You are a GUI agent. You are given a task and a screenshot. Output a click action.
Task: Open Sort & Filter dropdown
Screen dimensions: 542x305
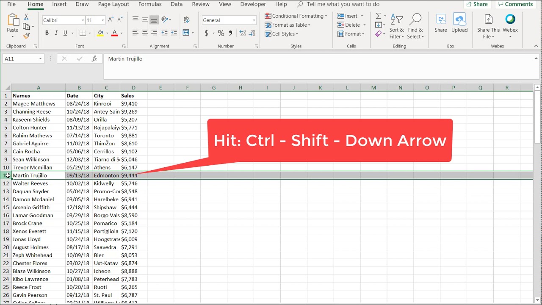397,26
